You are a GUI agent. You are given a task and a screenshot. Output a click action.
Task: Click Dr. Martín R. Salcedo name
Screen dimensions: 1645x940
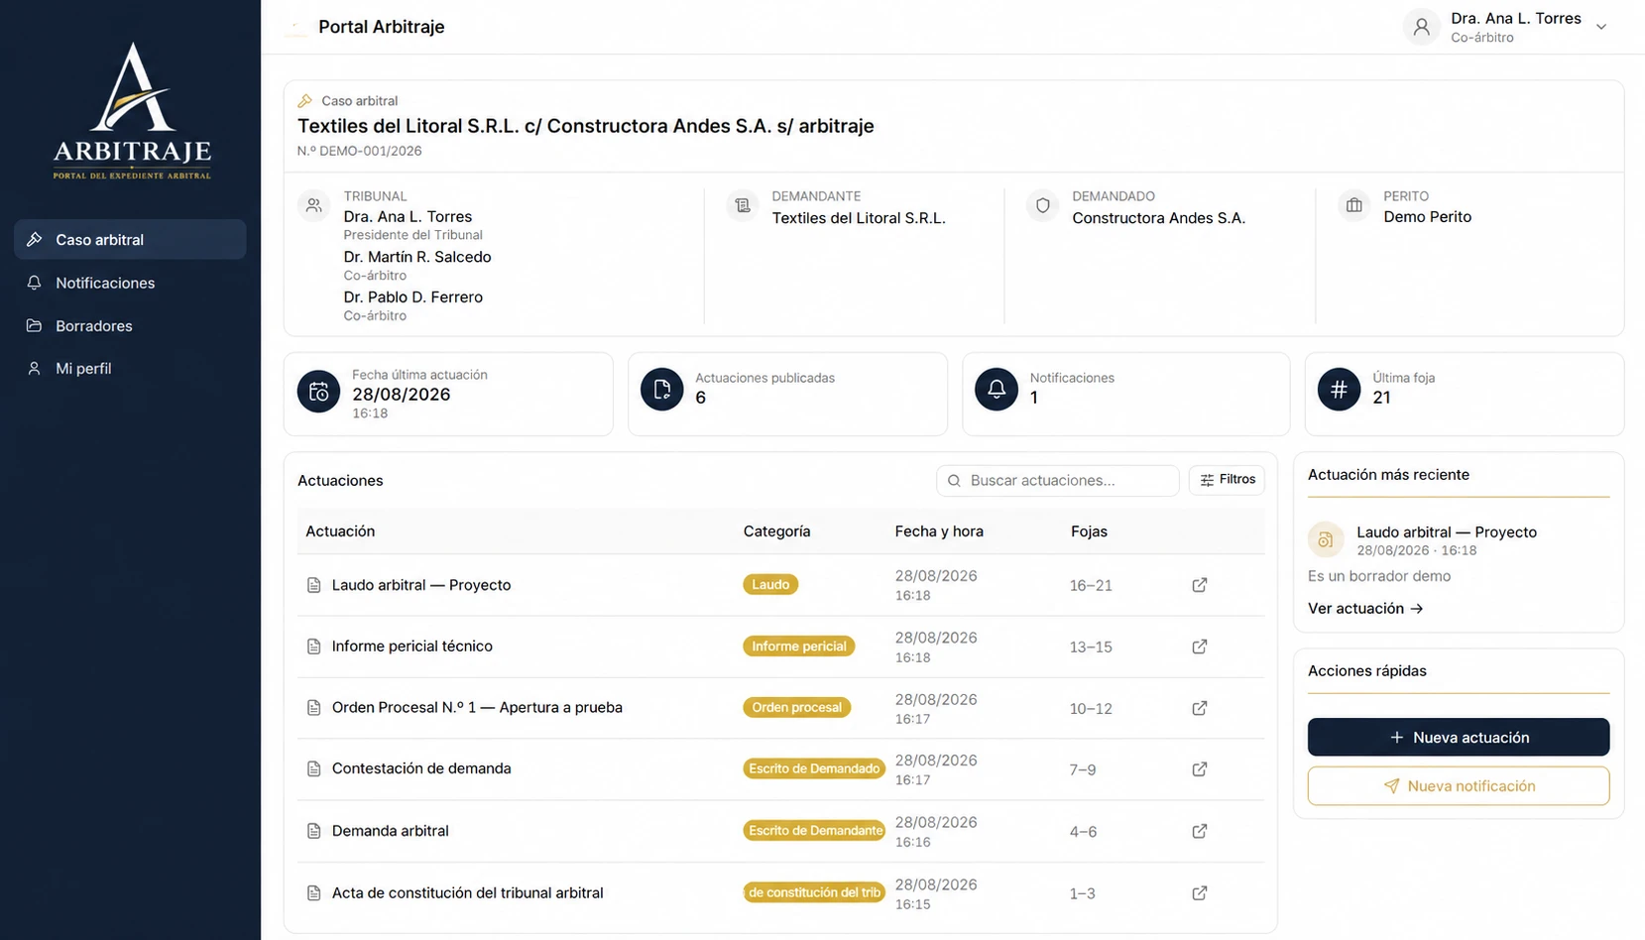417,257
